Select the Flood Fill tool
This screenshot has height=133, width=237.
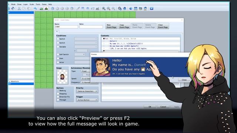93,8
